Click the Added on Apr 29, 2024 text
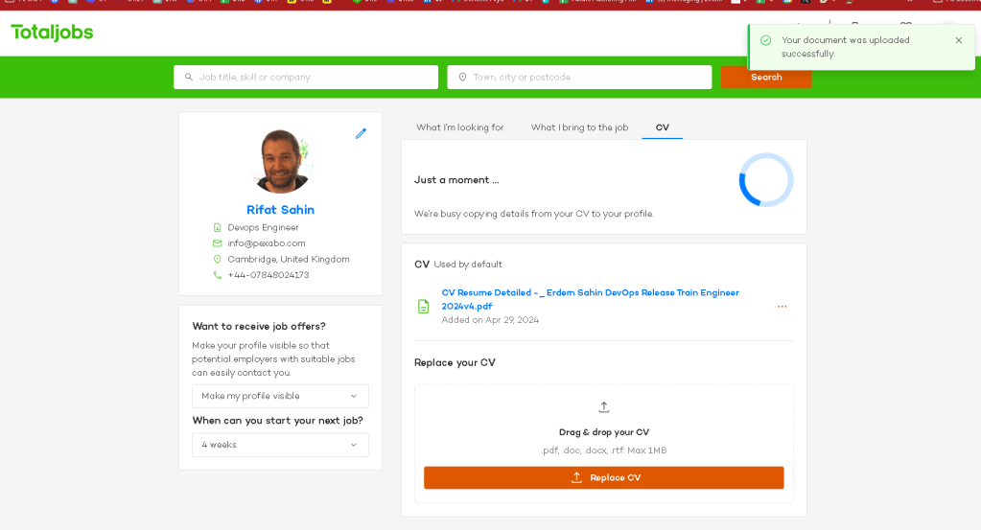 tap(490, 320)
